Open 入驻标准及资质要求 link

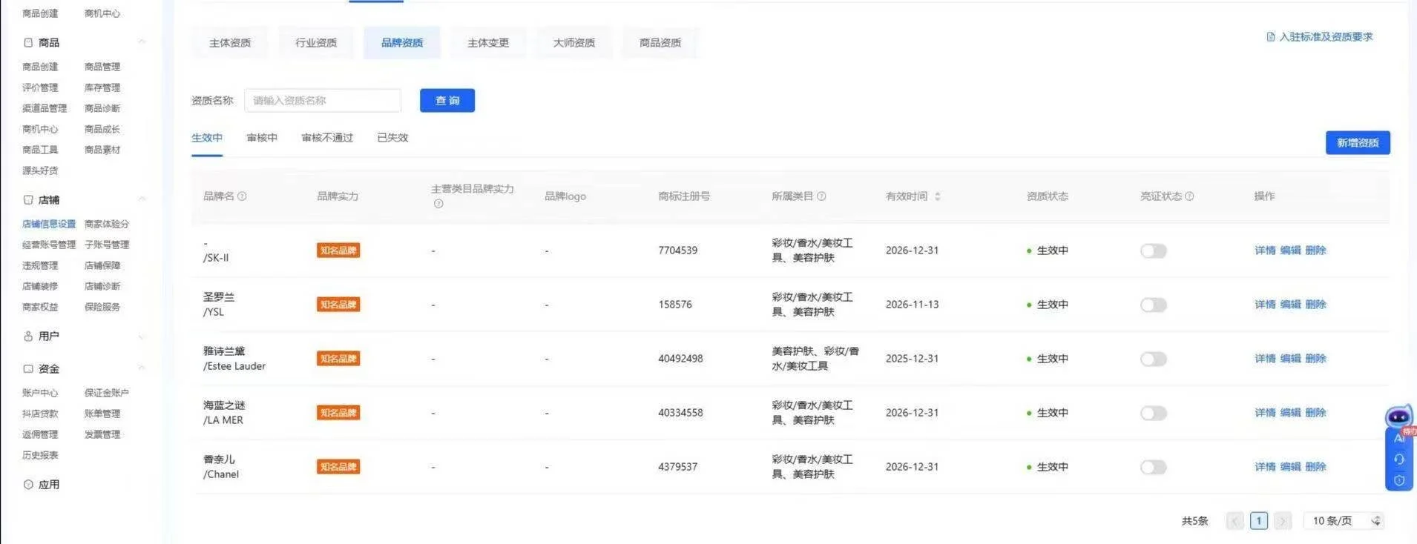(x=1326, y=37)
